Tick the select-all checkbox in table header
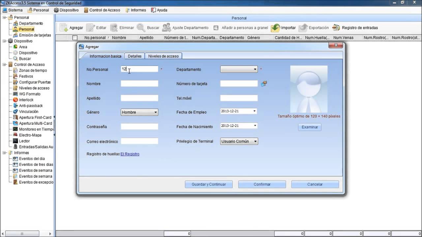 point(75,38)
